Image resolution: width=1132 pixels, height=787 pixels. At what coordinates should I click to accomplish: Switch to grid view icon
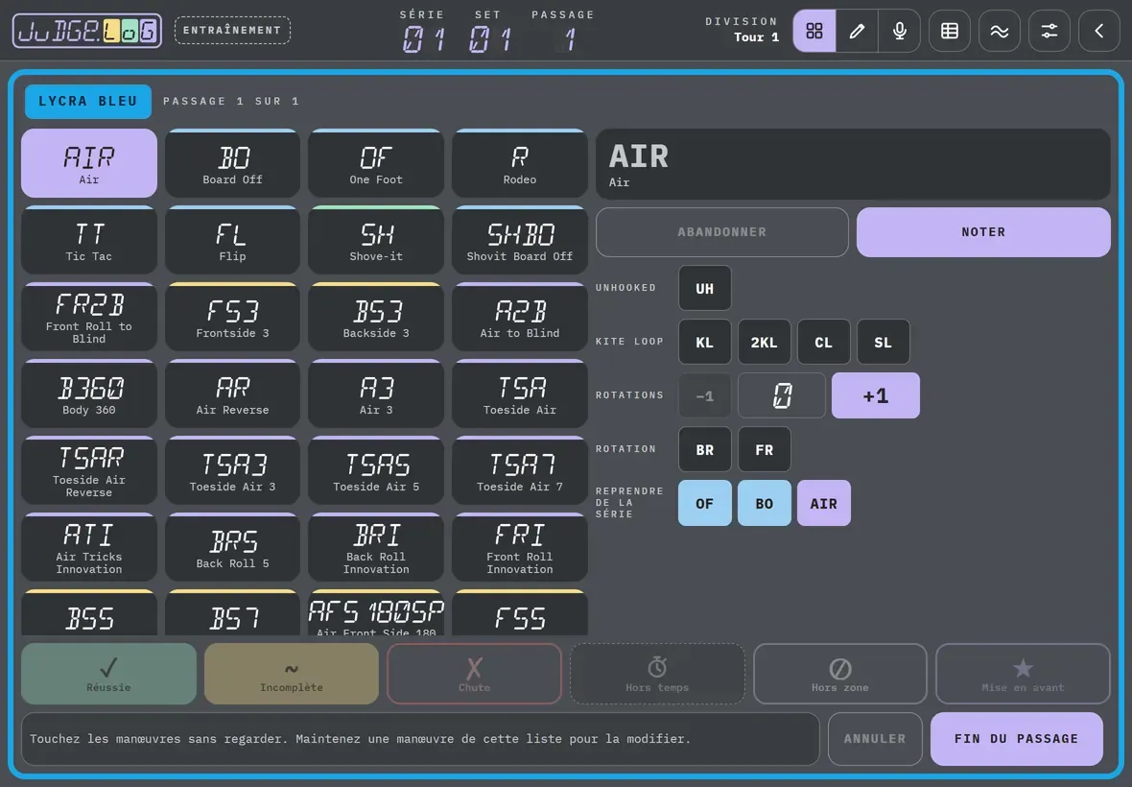click(x=814, y=31)
